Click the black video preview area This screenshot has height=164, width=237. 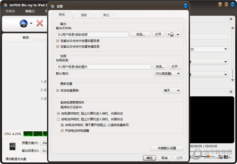point(212,120)
